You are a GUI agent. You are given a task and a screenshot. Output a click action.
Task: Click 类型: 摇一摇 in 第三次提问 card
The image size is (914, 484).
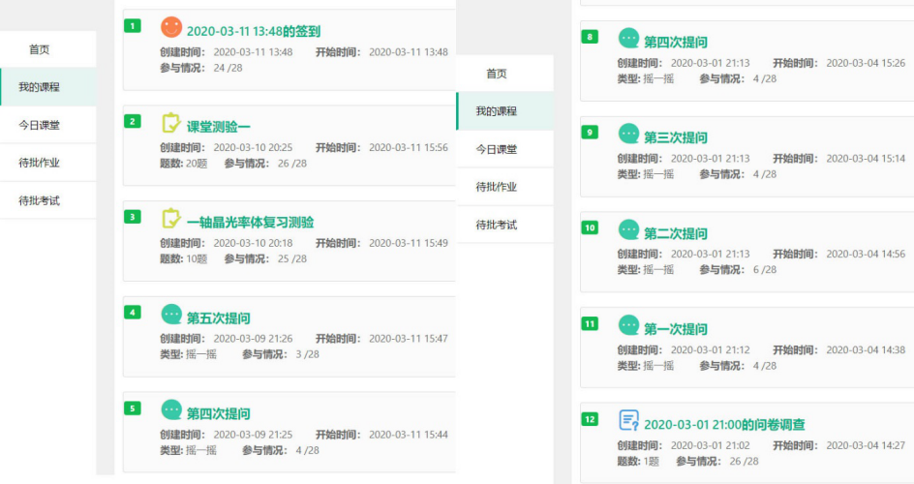645,175
